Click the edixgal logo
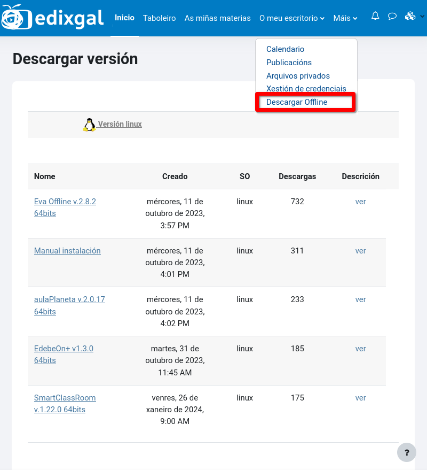The height and width of the screenshot is (470, 427). 52,18
